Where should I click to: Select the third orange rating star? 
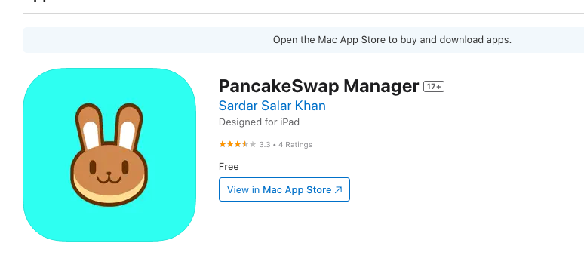(238, 144)
